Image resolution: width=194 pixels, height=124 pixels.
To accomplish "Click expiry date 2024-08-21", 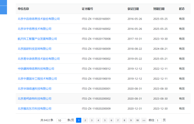I will tap(160, 49).
